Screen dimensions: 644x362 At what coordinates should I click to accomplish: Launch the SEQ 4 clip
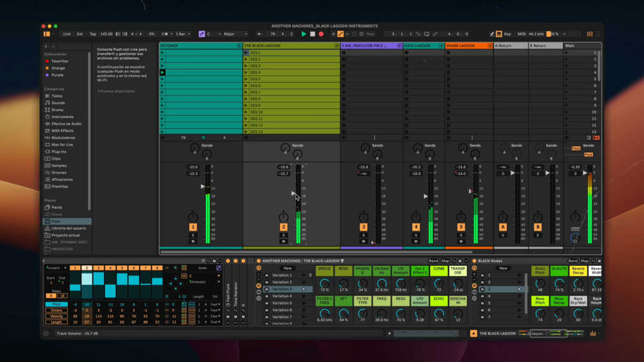coord(246,72)
